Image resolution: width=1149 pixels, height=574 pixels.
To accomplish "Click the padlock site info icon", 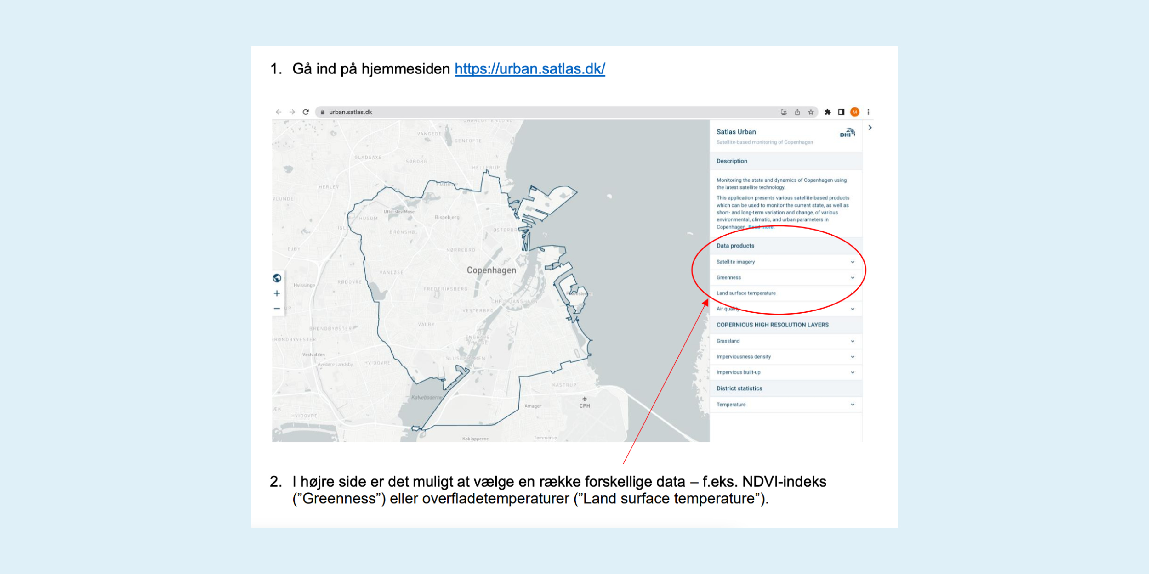I will (x=323, y=112).
